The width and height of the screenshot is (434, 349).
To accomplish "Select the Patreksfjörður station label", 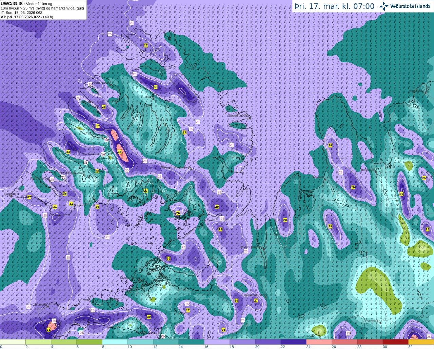I will [39, 178].
